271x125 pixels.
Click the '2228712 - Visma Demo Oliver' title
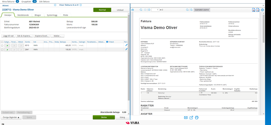coord(18,10)
